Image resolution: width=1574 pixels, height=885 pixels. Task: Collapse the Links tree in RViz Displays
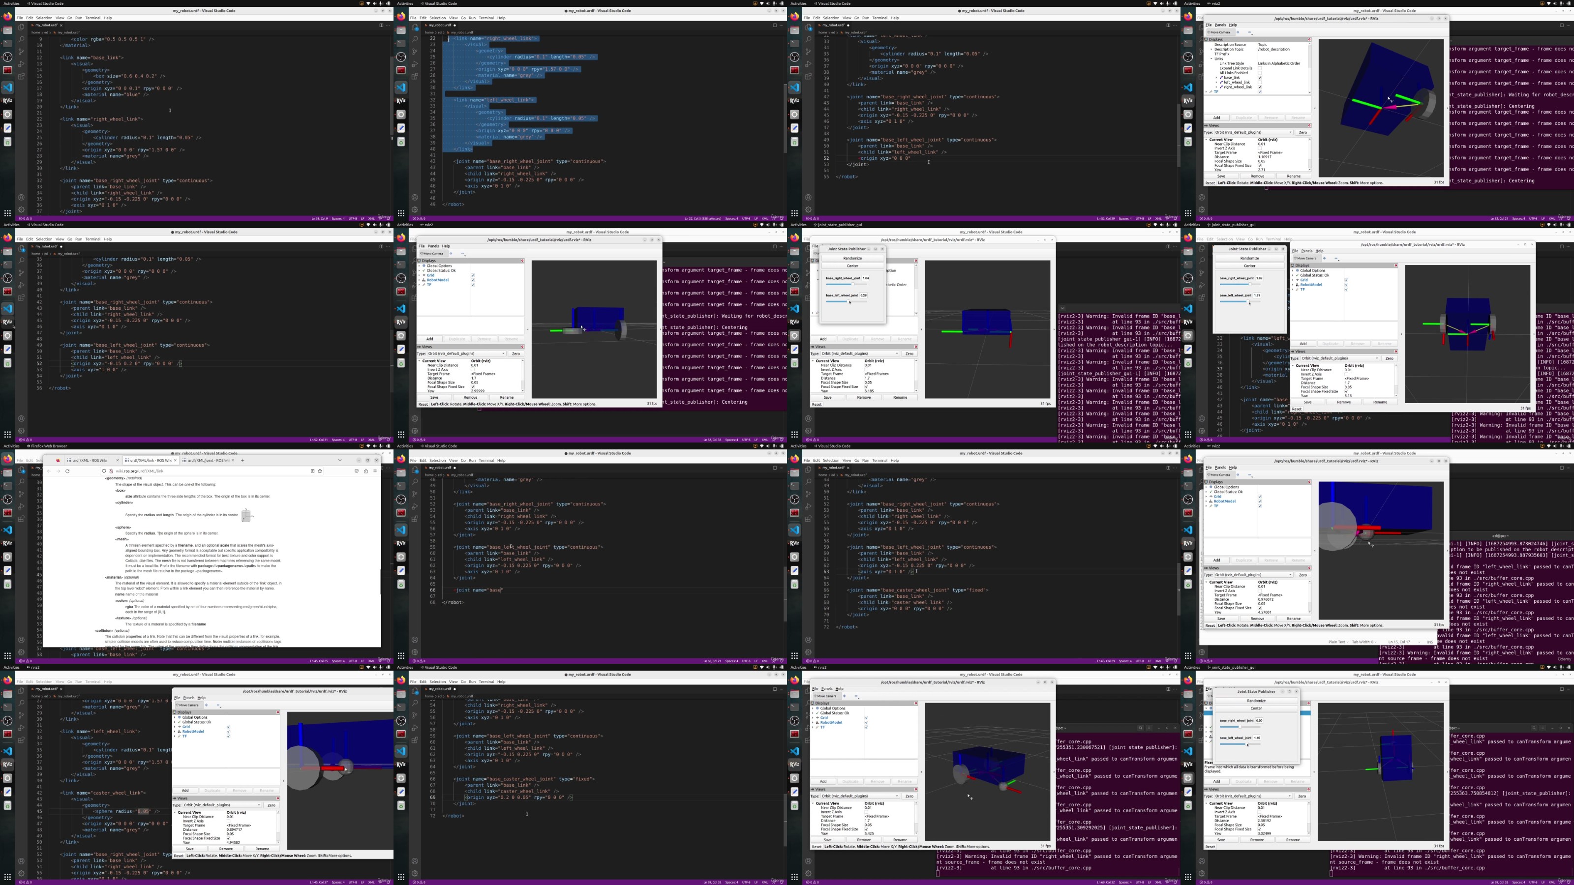click(1211, 59)
